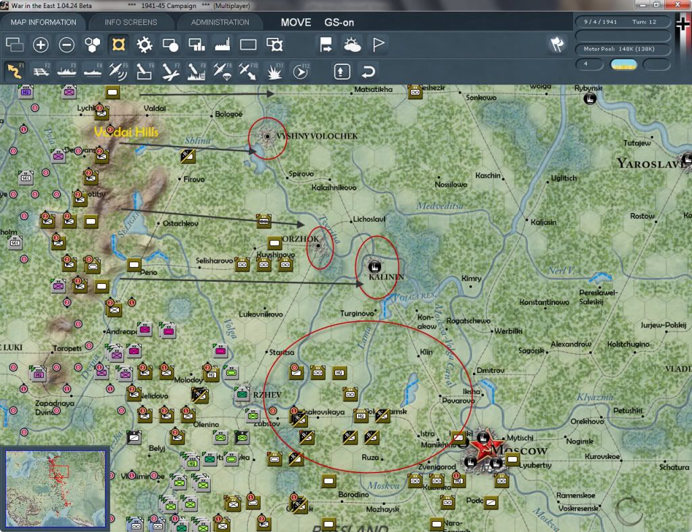This screenshot has height=532, width=692.
Task: Click the pennant flag toolbar icon
Action: click(x=378, y=45)
